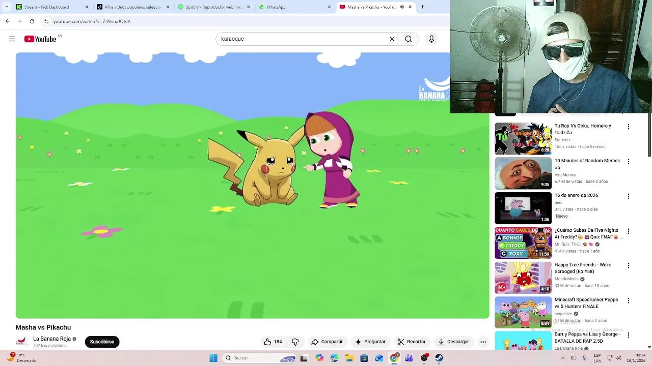The image size is (652, 366).
Task: Go back in Chrome browser
Action: 7,21
